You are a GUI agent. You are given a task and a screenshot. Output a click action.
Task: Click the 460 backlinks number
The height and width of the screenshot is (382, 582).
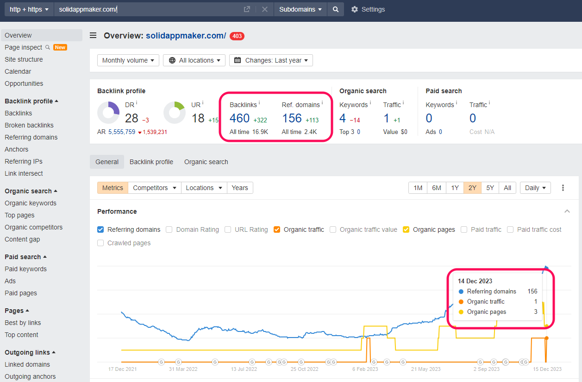click(x=240, y=118)
